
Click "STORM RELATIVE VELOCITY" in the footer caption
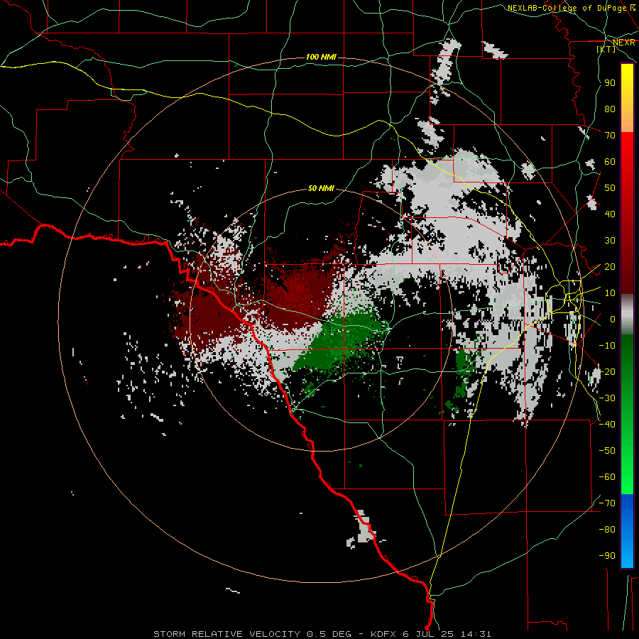(227, 634)
